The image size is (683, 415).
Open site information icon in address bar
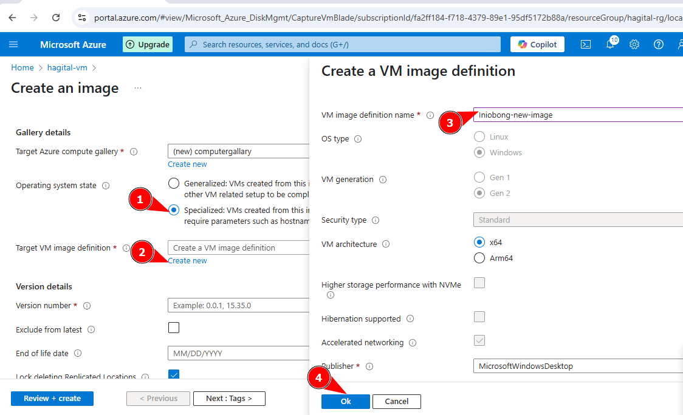point(82,18)
